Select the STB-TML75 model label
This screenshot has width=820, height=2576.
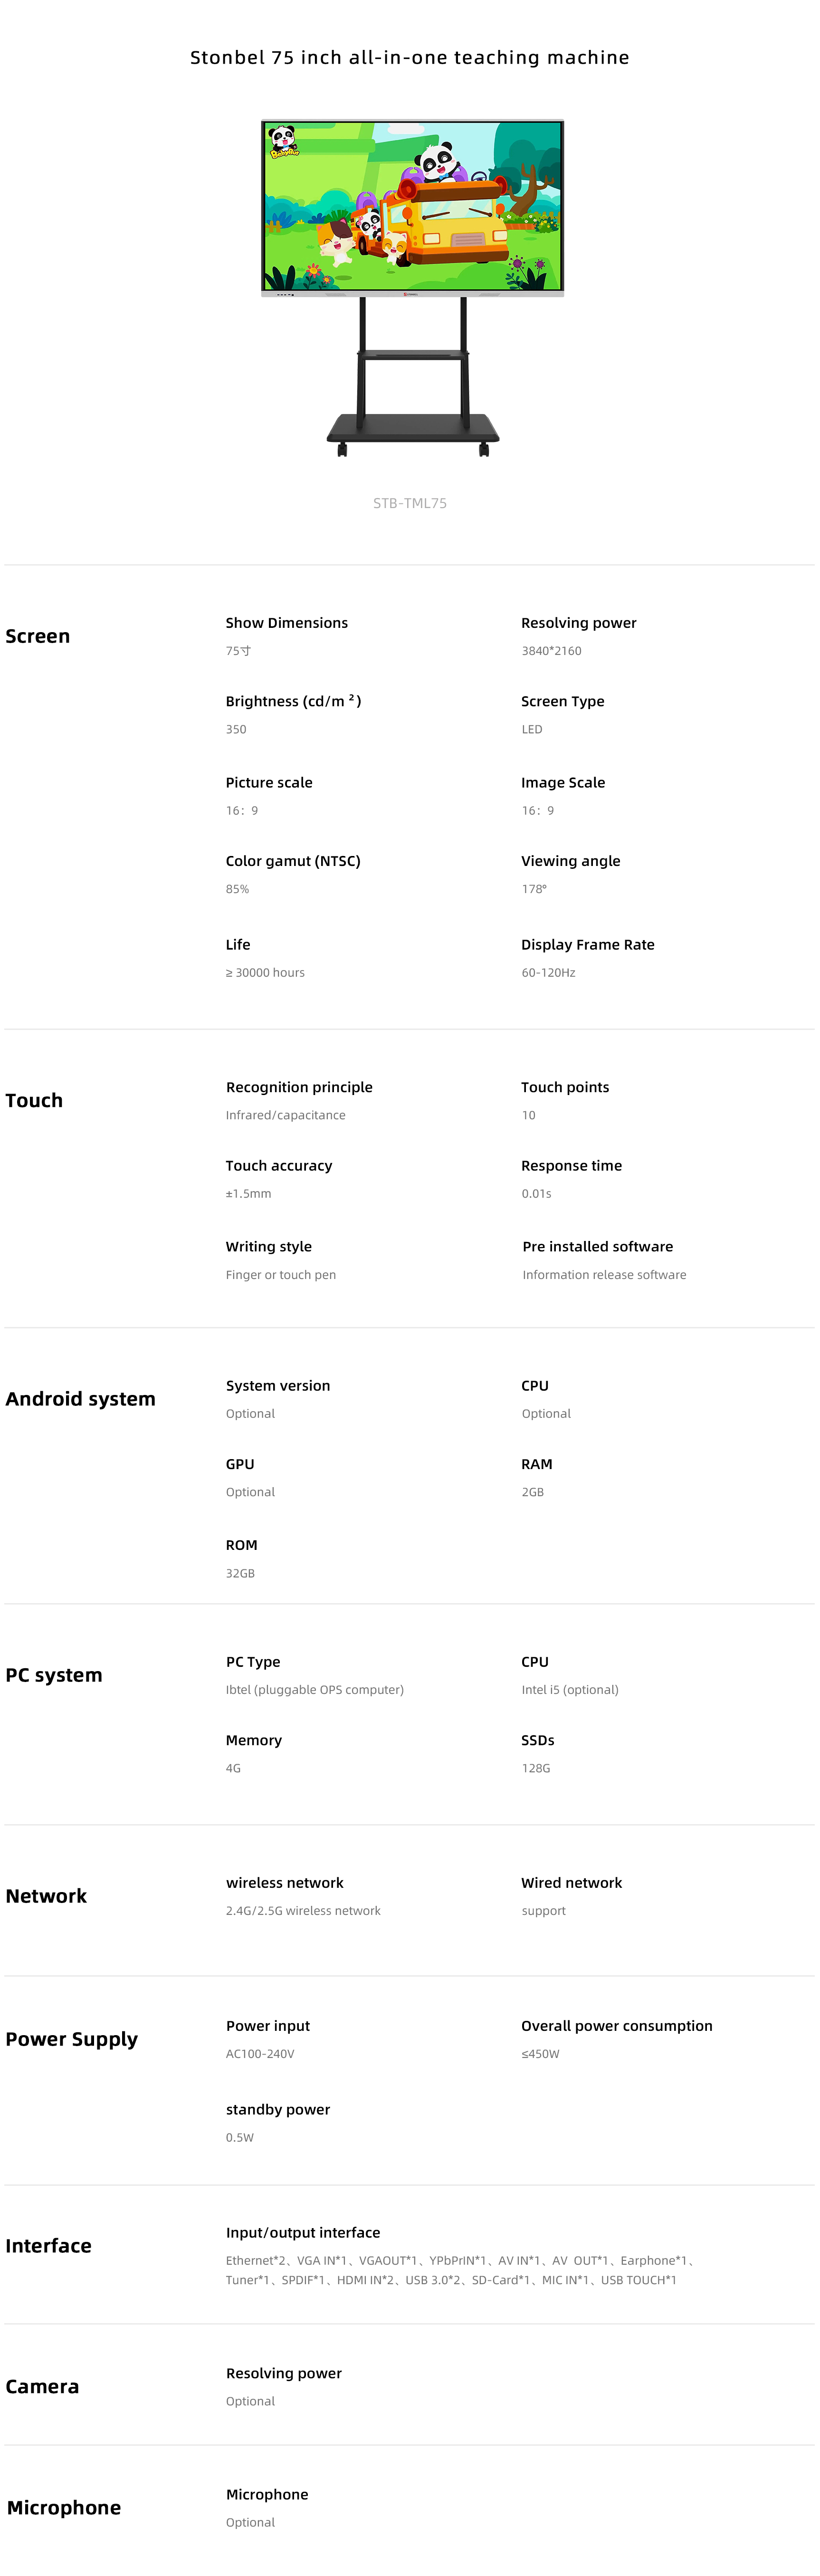(410, 503)
